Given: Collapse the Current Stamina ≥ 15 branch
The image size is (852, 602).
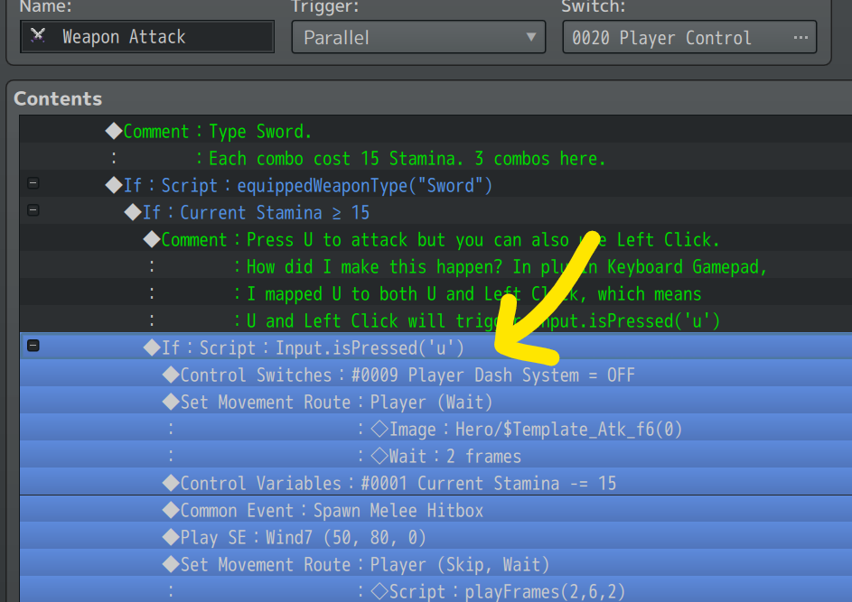Looking at the screenshot, I should [x=33, y=210].
